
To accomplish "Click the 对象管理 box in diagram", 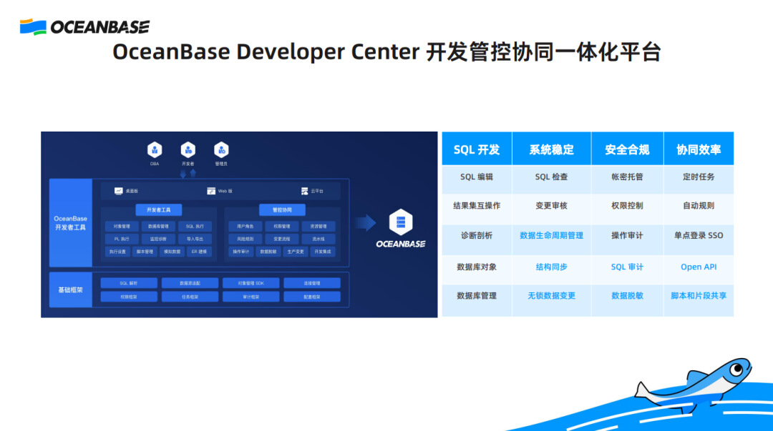I will click(x=122, y=227).
